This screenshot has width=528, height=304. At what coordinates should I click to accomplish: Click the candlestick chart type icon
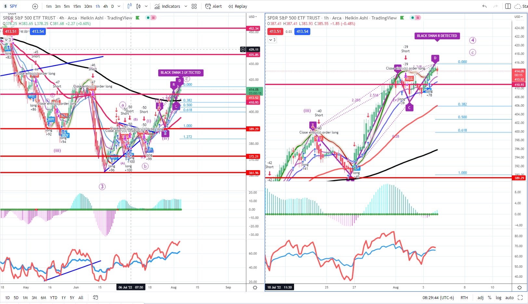tap(138, 6)
